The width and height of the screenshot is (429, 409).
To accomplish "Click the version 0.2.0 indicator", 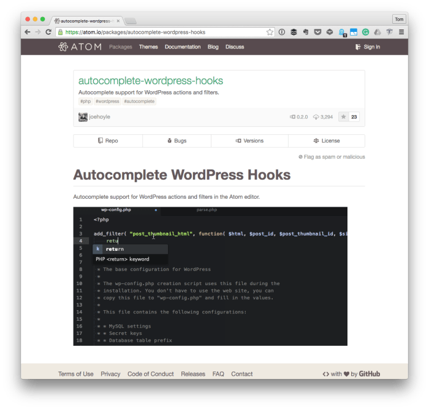I will pyautogui.click(x=299, y=117).
